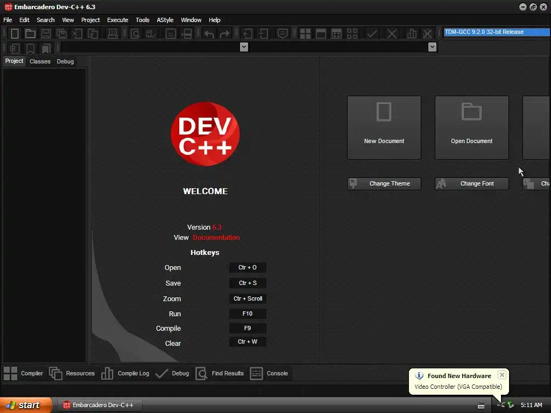The width and height of the screenshot is (551, 413).
Task: Click the Open file folder toolbar icon
Action: click(x=30, y=34)
